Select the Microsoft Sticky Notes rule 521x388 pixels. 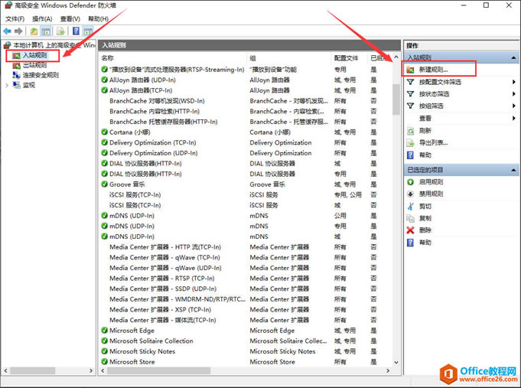click(142, 351)
